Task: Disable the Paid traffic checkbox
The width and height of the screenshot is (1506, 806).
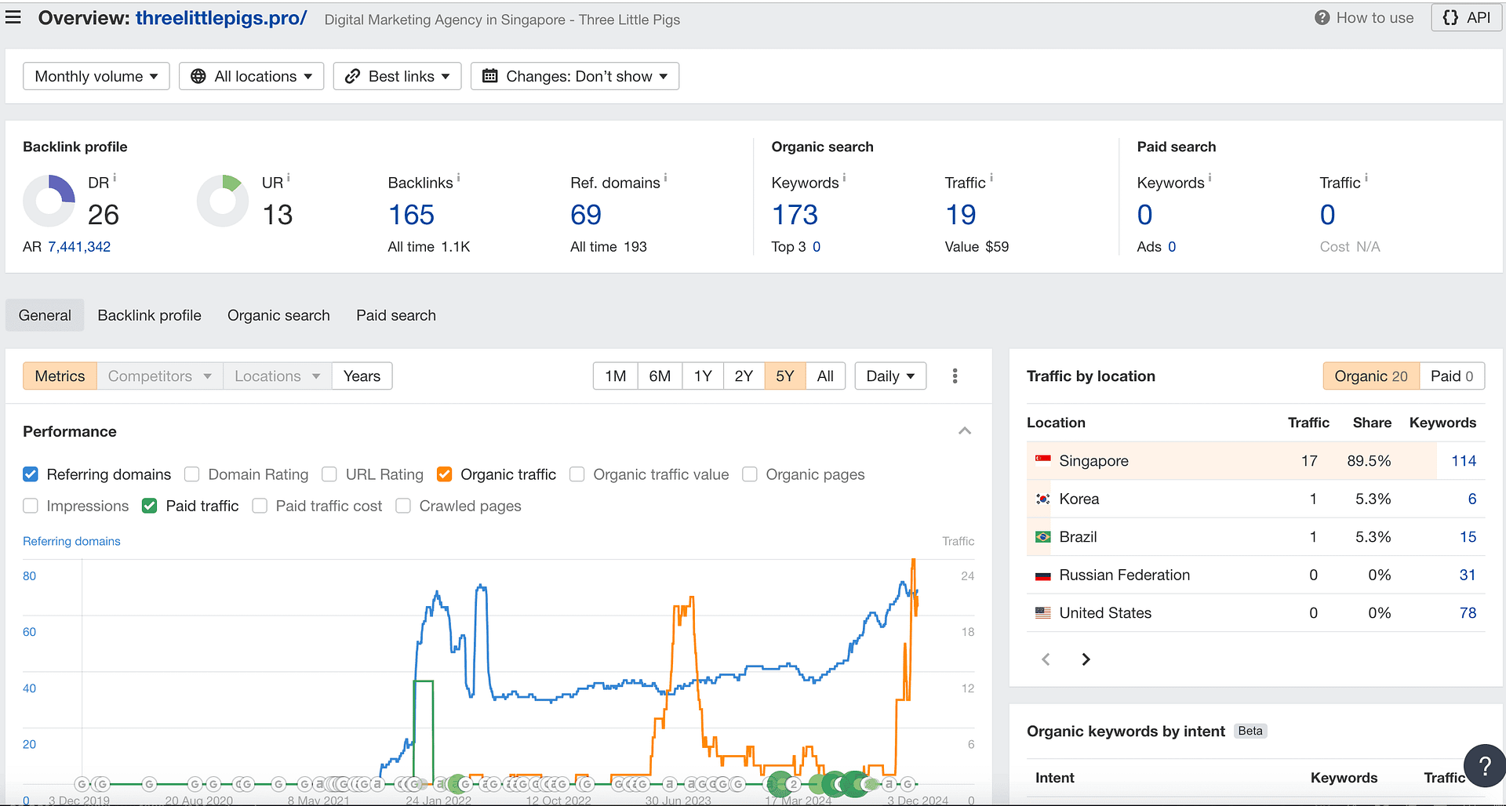Action: click(x=150, y=506)
